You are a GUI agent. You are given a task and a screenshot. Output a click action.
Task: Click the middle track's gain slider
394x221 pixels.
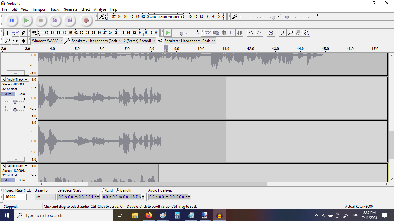click(x=15, y=101)
